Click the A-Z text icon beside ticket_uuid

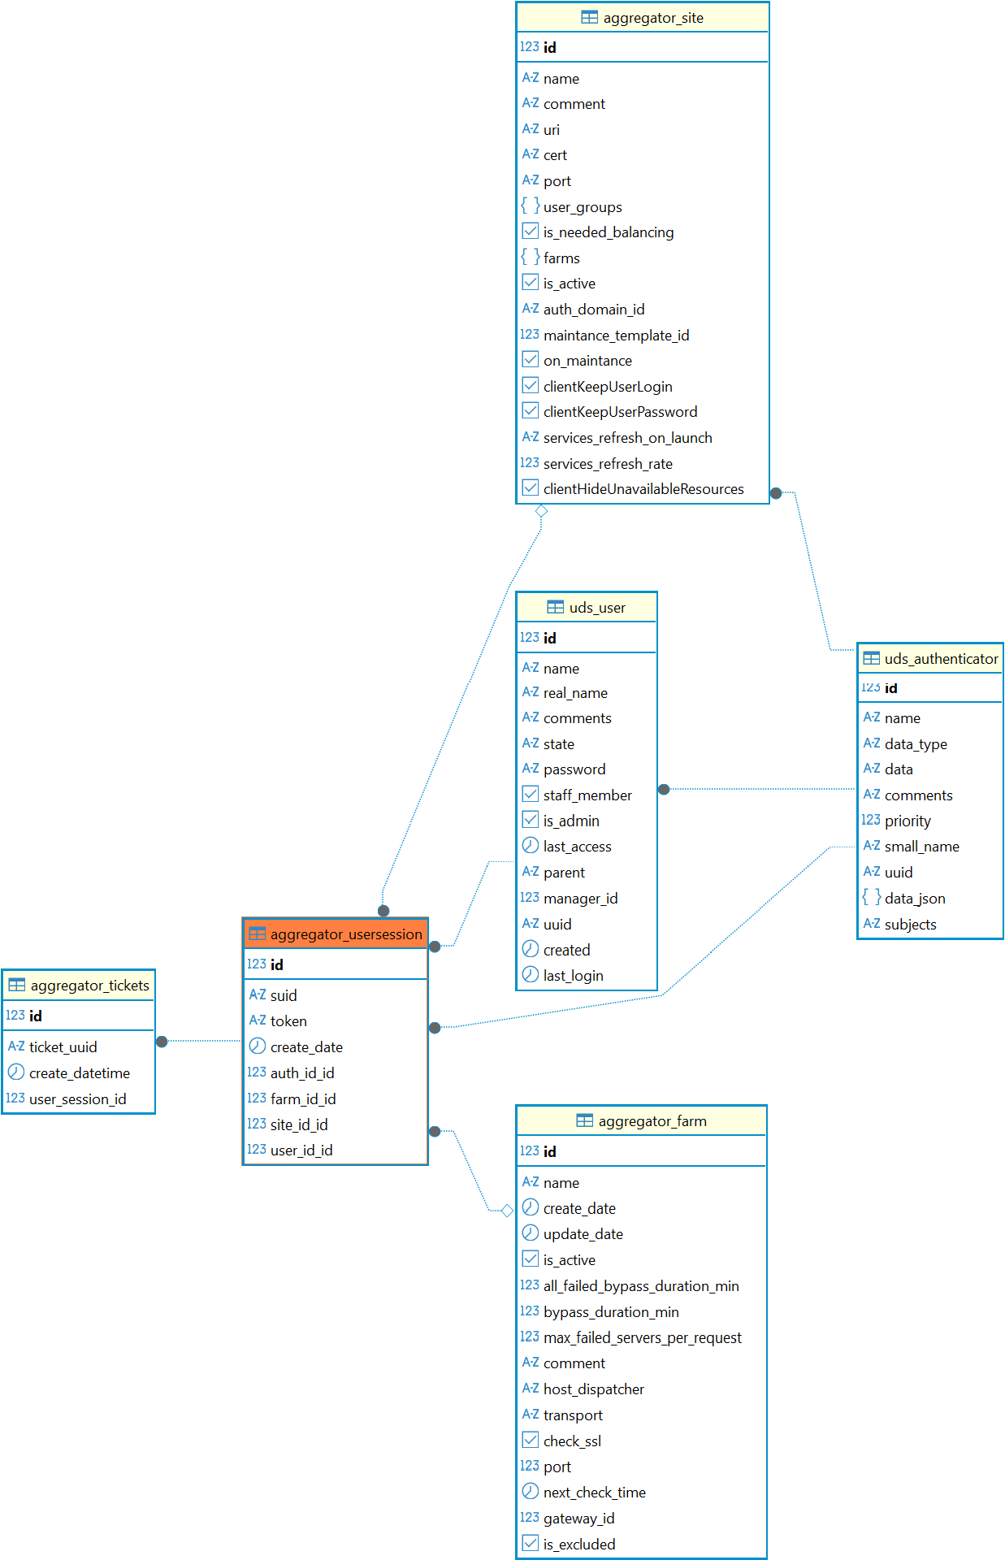click(x=16, y=1046)
